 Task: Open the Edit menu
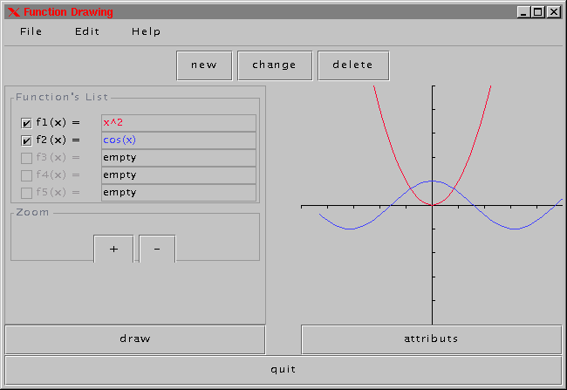point(87,31)
